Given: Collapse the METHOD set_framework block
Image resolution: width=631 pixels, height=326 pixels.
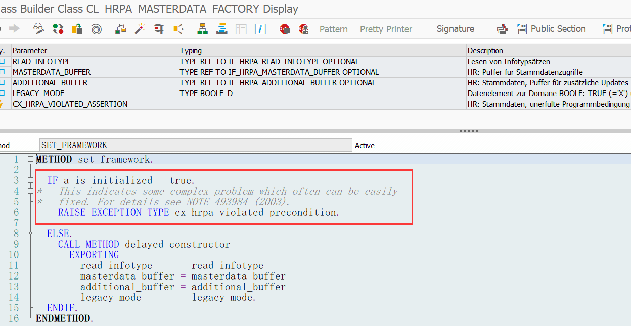Looking at the screenshot, I should pos(31,159).
